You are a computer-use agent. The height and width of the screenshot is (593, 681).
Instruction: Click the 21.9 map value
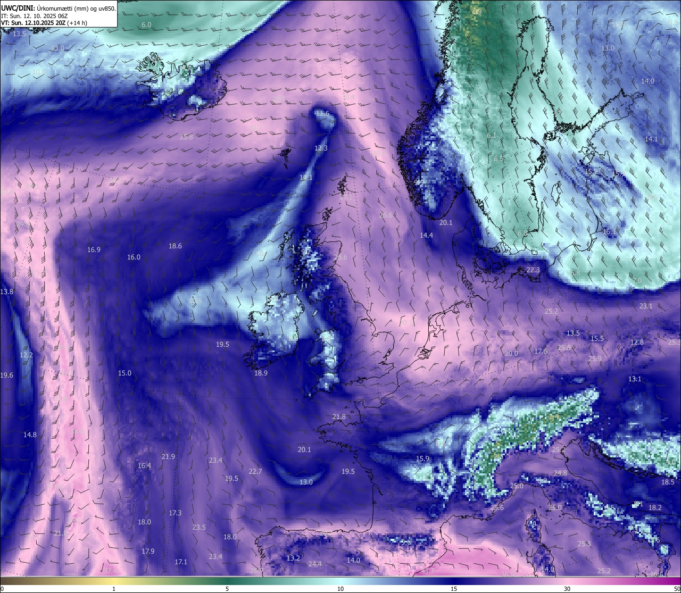click(168, 456)
